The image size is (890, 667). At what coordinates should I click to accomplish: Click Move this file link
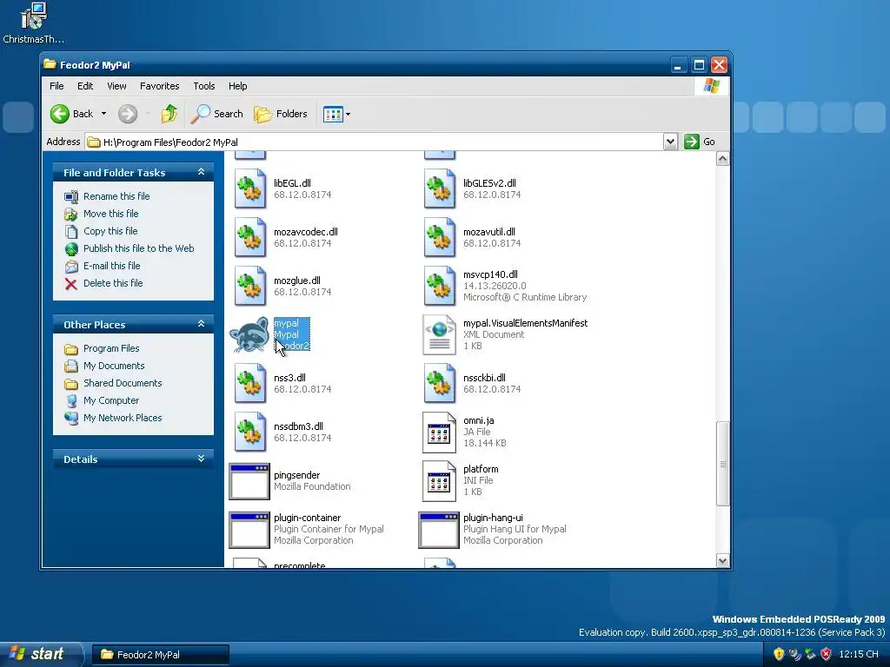(x=110, y=214)
